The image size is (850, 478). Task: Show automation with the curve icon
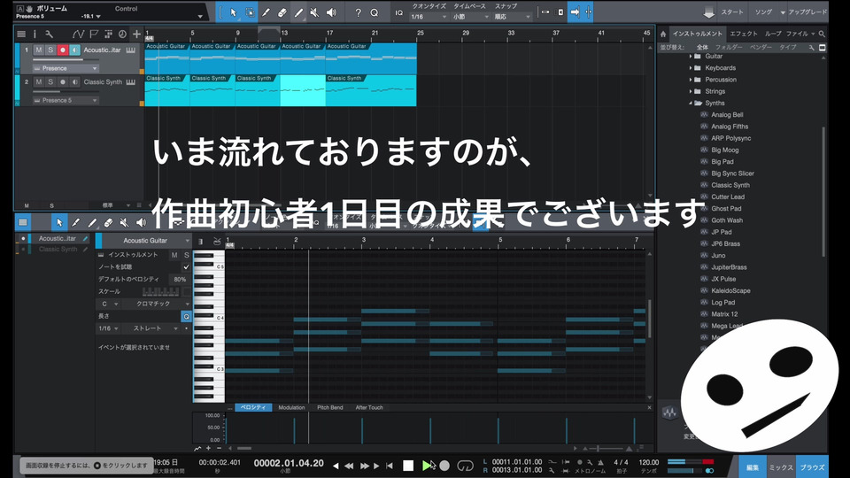tap(78, 35)
